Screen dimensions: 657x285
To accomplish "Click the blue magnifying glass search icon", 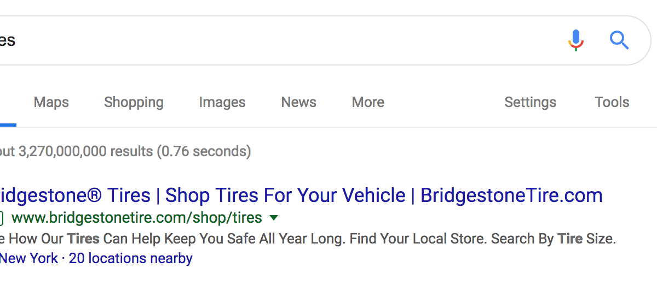I will (x=619, y=40).
